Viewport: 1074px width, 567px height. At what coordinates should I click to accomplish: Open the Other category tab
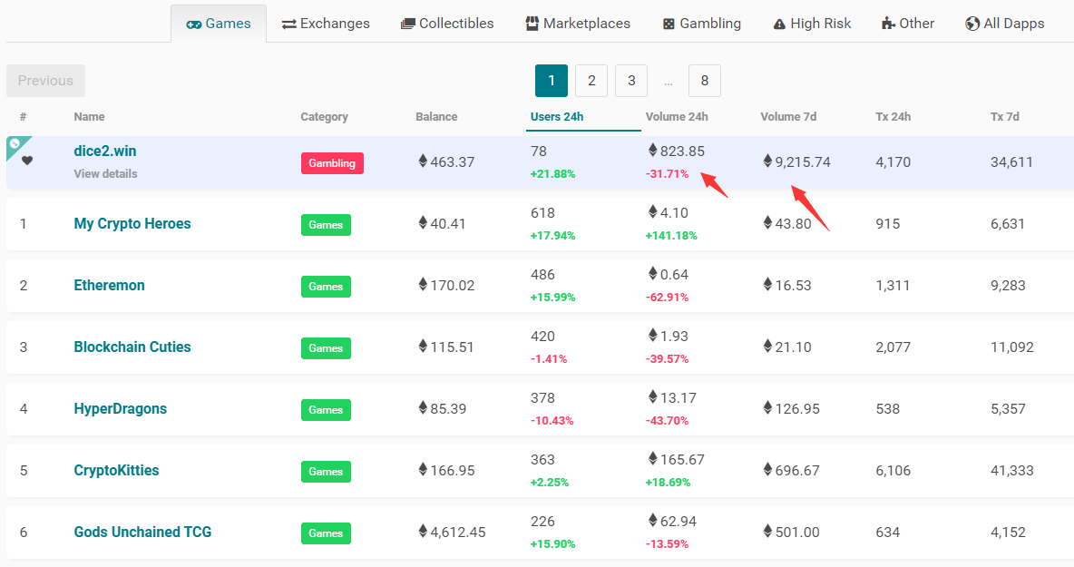[908, 24]
